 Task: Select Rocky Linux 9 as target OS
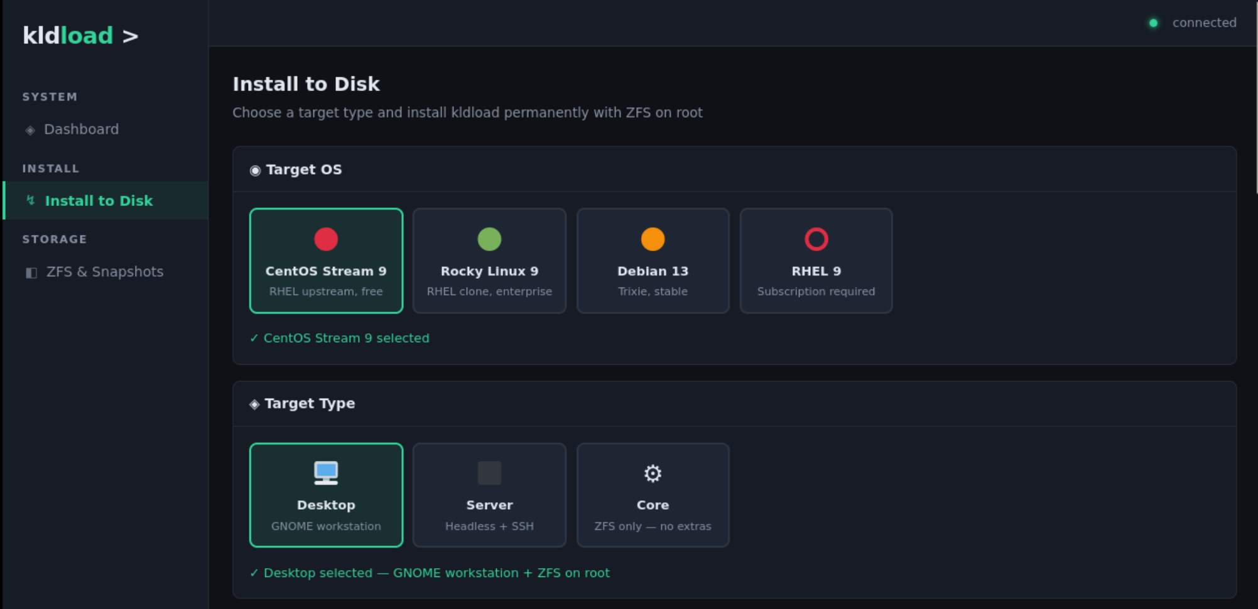(489, 261)
